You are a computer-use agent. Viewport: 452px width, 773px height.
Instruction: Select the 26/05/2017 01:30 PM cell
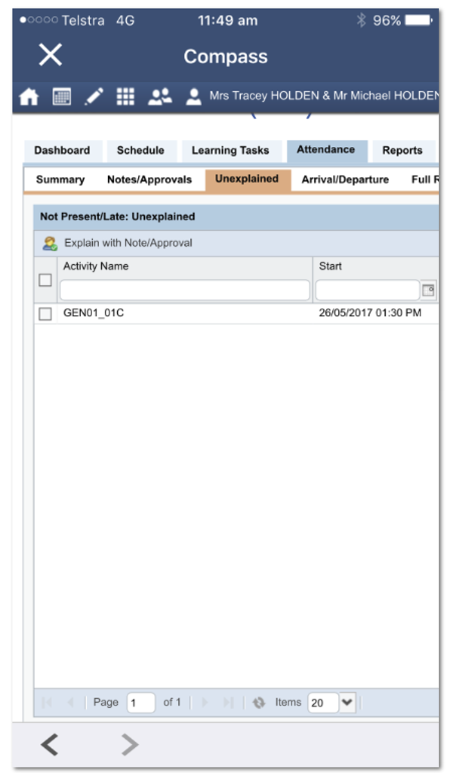pos(370,314)
